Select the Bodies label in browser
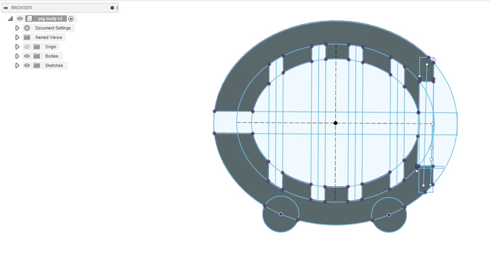Screen dimensions: 490x271 (51, 56)
